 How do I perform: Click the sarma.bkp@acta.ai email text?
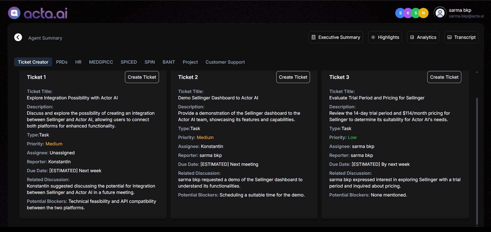[x=466, y=16]
